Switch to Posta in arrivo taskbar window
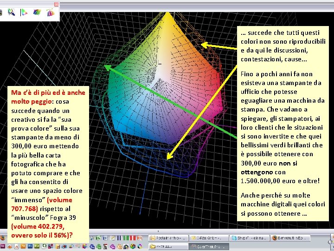 168,238
